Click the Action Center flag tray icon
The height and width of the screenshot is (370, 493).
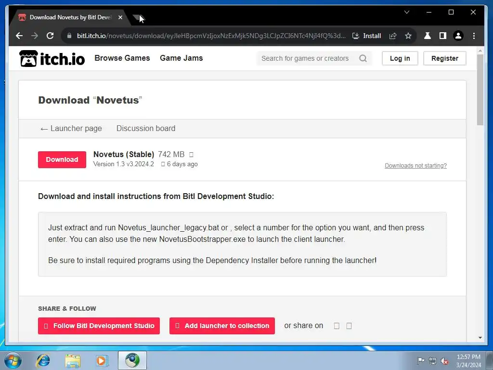[421, 360]
